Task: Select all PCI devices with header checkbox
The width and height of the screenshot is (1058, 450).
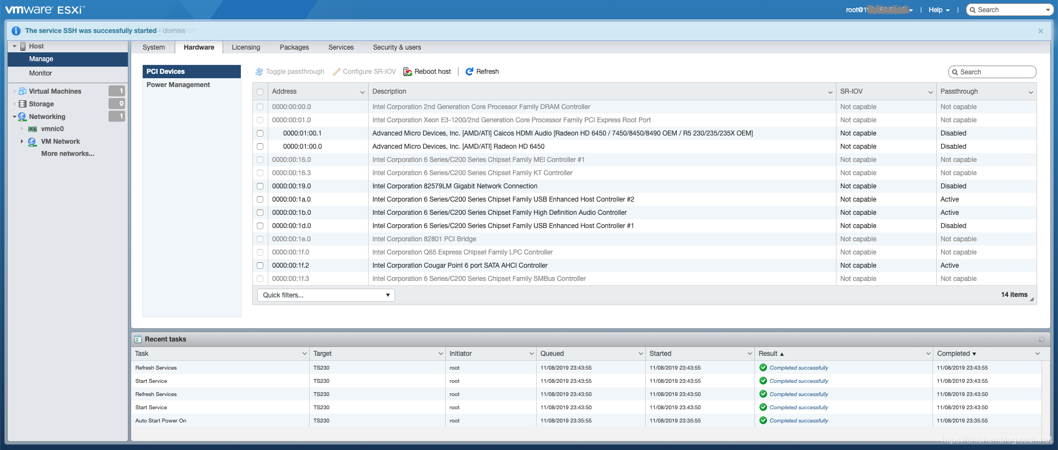Action: tap(260, 92)
